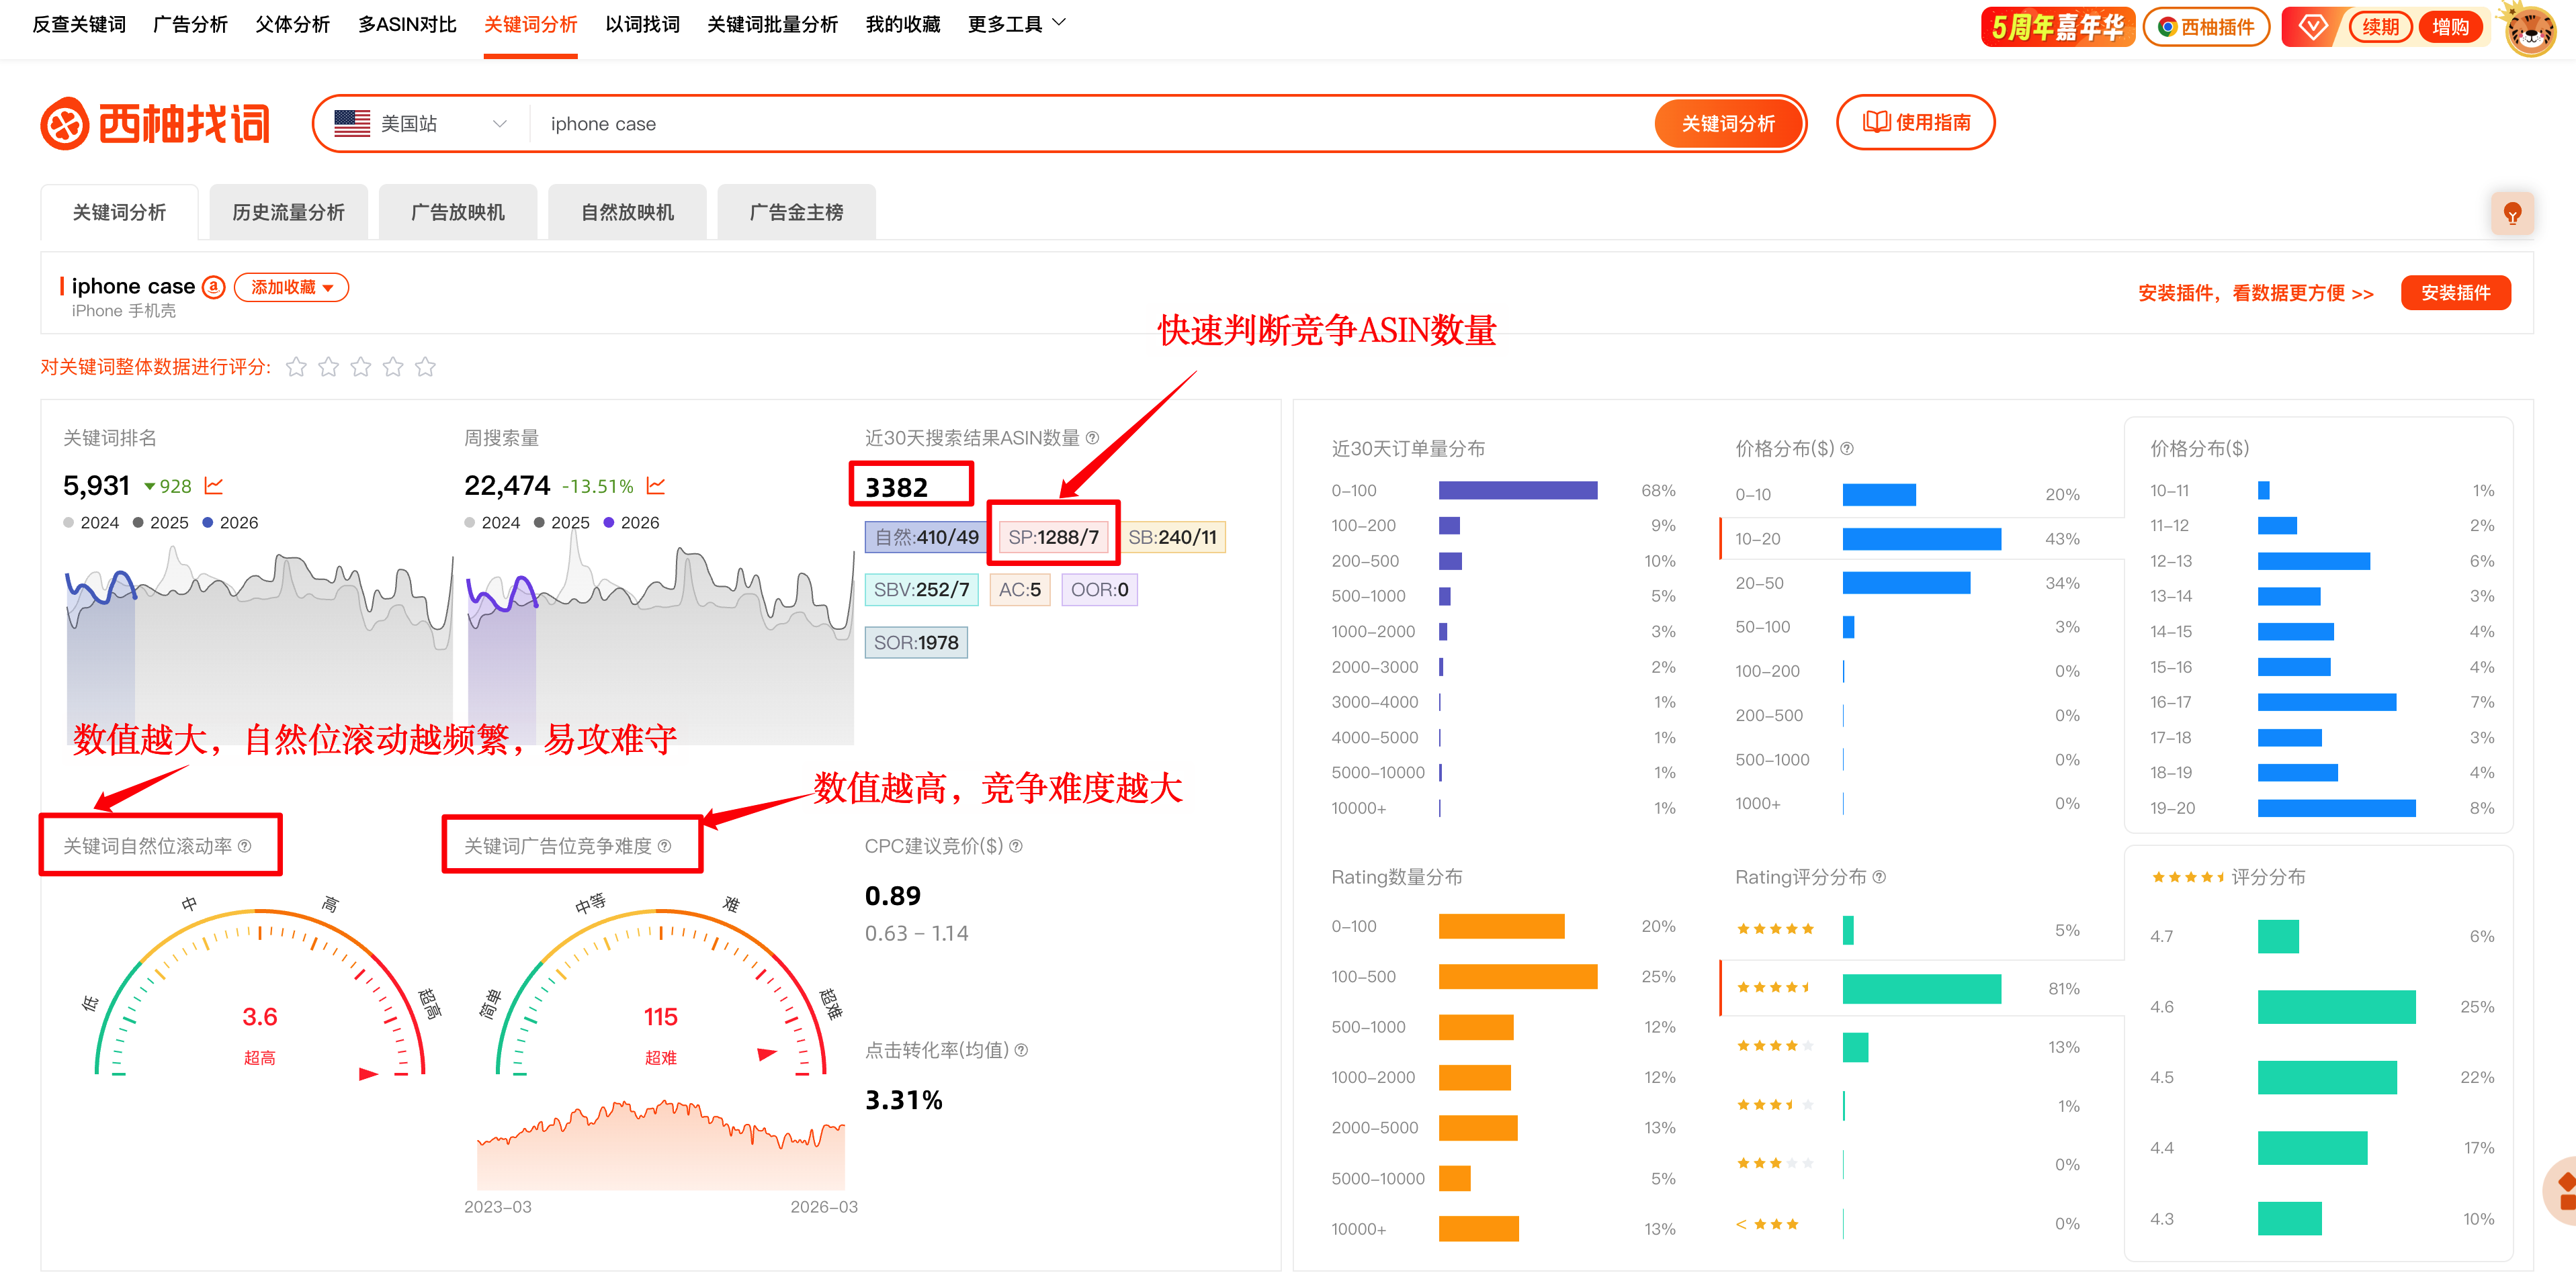Screen dimensions: 2576x1277
Task: Click the help icon next to 近30天搜索结果ASIN数量
Action: 1093,436
